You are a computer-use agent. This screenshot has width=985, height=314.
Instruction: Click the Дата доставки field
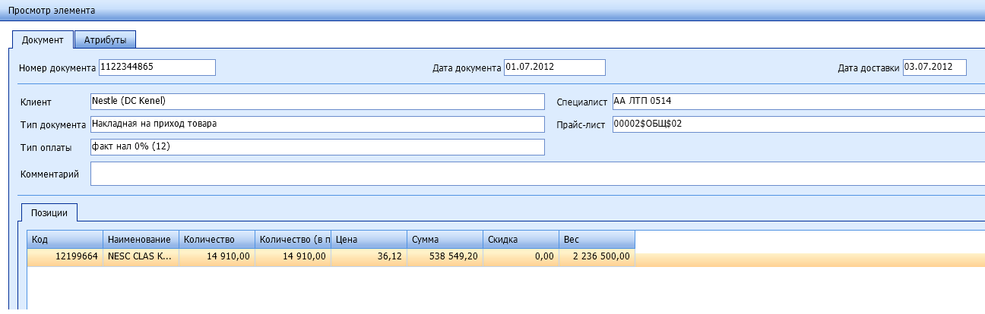pyautogui.click(x=934, y=68)
